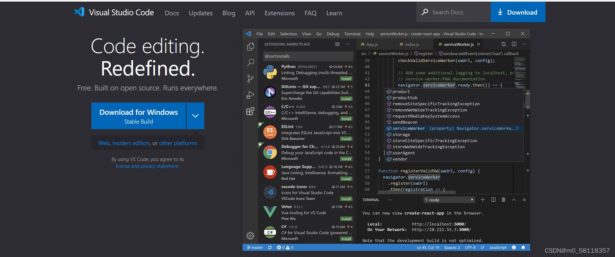Click the split editor icon
The width and height of the screenshot is (615, 257).
514,44
